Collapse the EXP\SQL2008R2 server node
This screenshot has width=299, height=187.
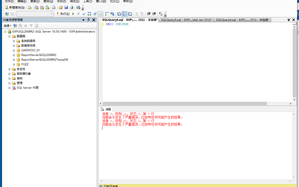click(x=5, y=32)
